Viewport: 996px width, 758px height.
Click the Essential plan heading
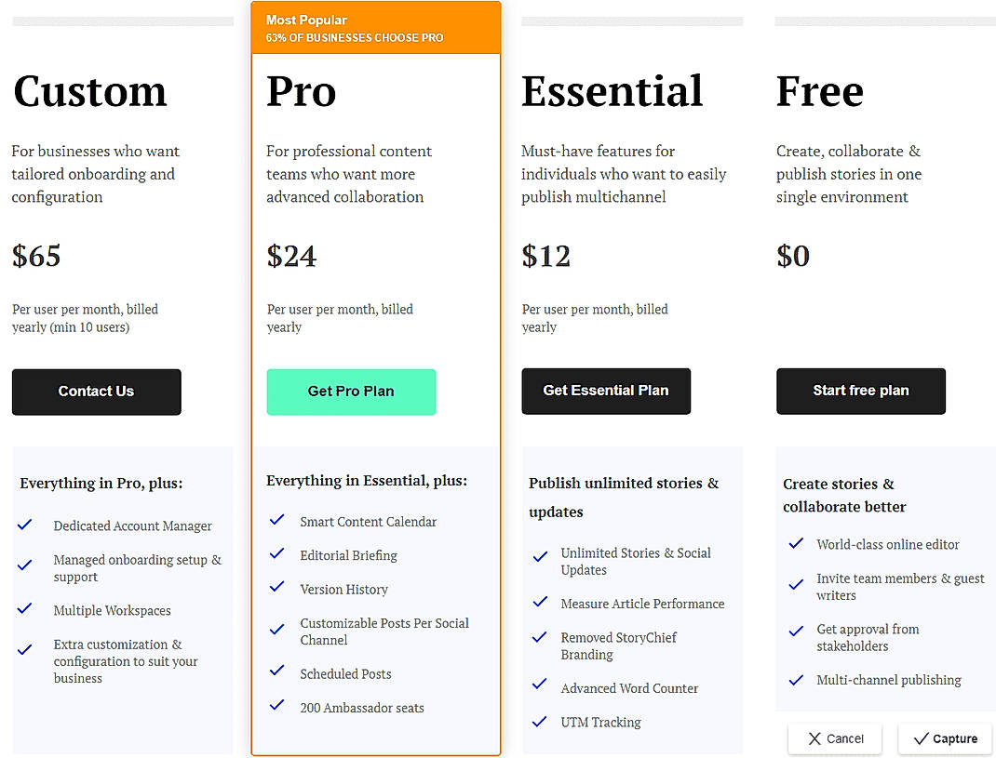612,91
